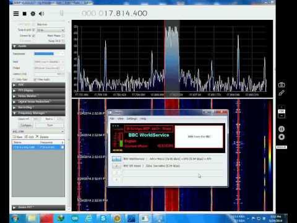Click the red taskbar application icon
This screenshot has height=223, width=297.
pos(46,218)
